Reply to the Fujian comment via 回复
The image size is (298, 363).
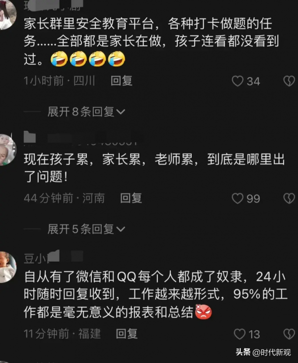point(127,334)
